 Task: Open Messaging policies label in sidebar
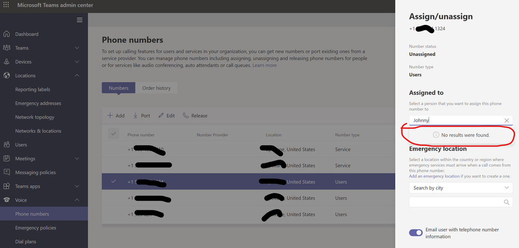coord(35,173)
